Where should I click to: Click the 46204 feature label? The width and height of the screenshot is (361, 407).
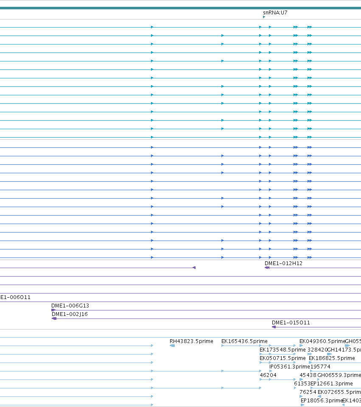(268, 375)
